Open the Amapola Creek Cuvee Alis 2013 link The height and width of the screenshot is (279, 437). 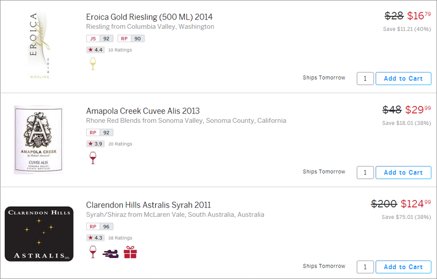(x=143, y=111)
